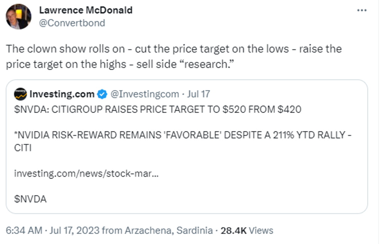Open the Investing.com account name
383x244 pixels.
pyautogui.click(x=62, y=94)
